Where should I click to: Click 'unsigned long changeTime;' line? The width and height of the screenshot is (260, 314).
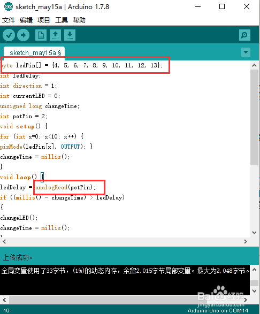(x=40, y=106)
